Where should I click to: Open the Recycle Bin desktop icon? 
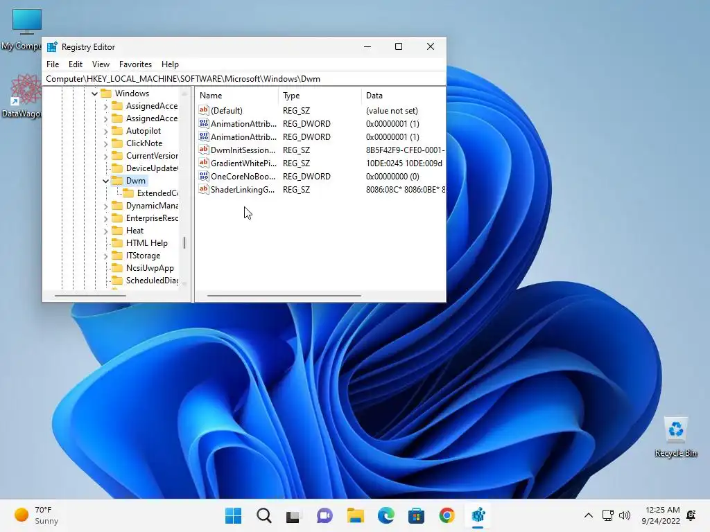pyautogui.click(x=675, y=437)
